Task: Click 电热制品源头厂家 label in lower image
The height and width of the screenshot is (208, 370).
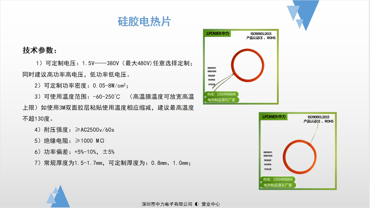Action: (278, 185)
